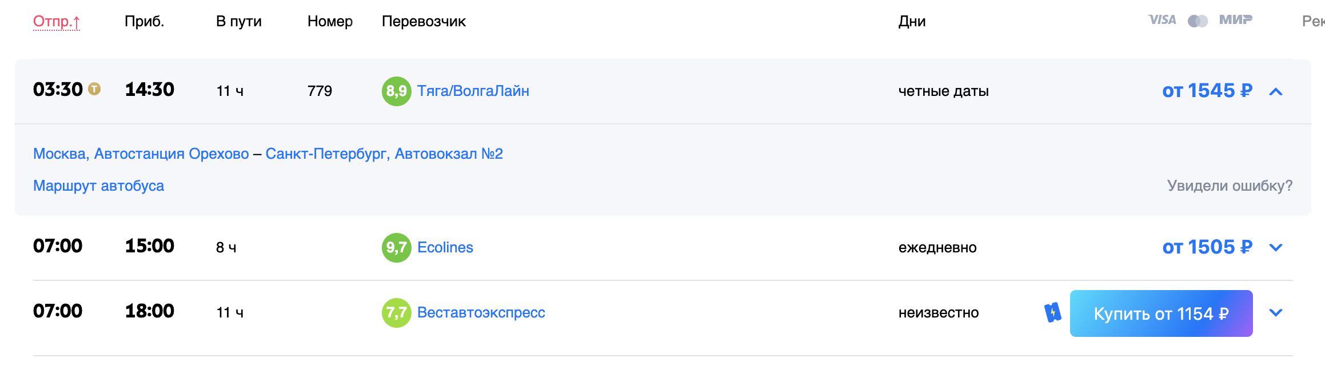The image size is (1325, 370).
Task: Click the VISA payment logo
Action: click(1162, 20)
